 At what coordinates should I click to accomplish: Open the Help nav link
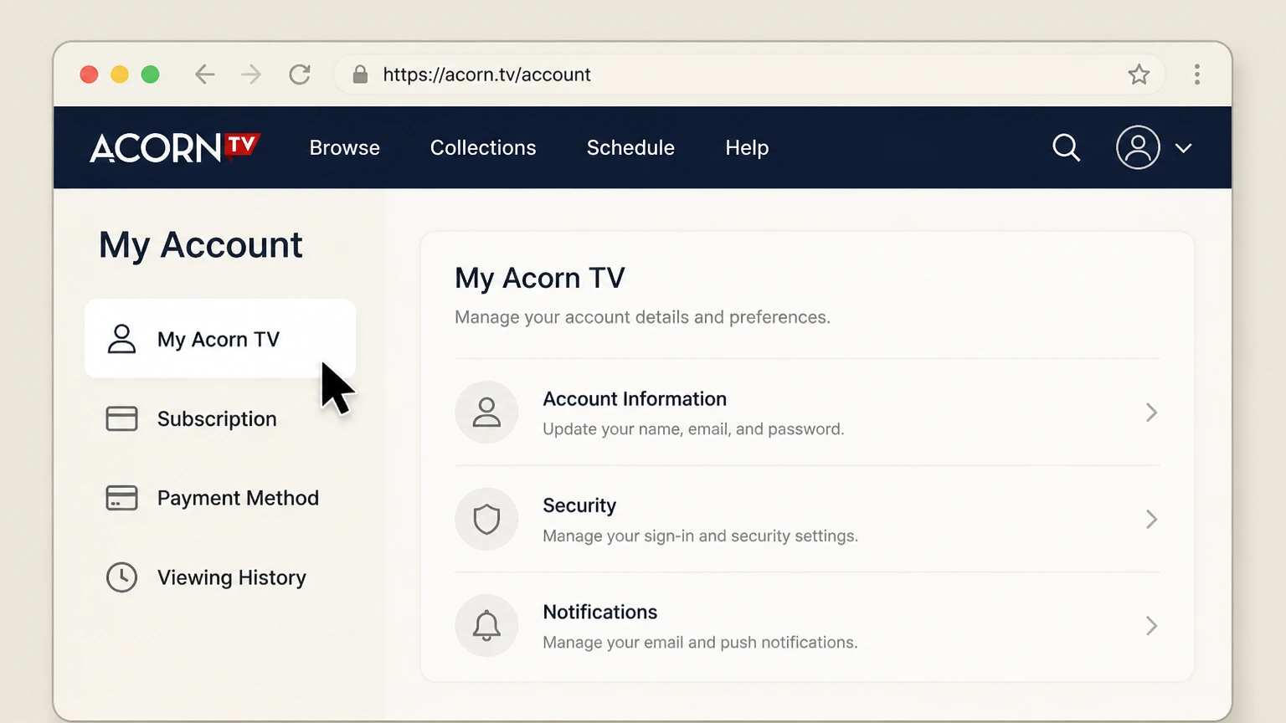(x=747, y=147)
